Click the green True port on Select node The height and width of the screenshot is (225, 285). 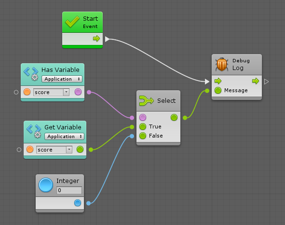coord(143,127)
